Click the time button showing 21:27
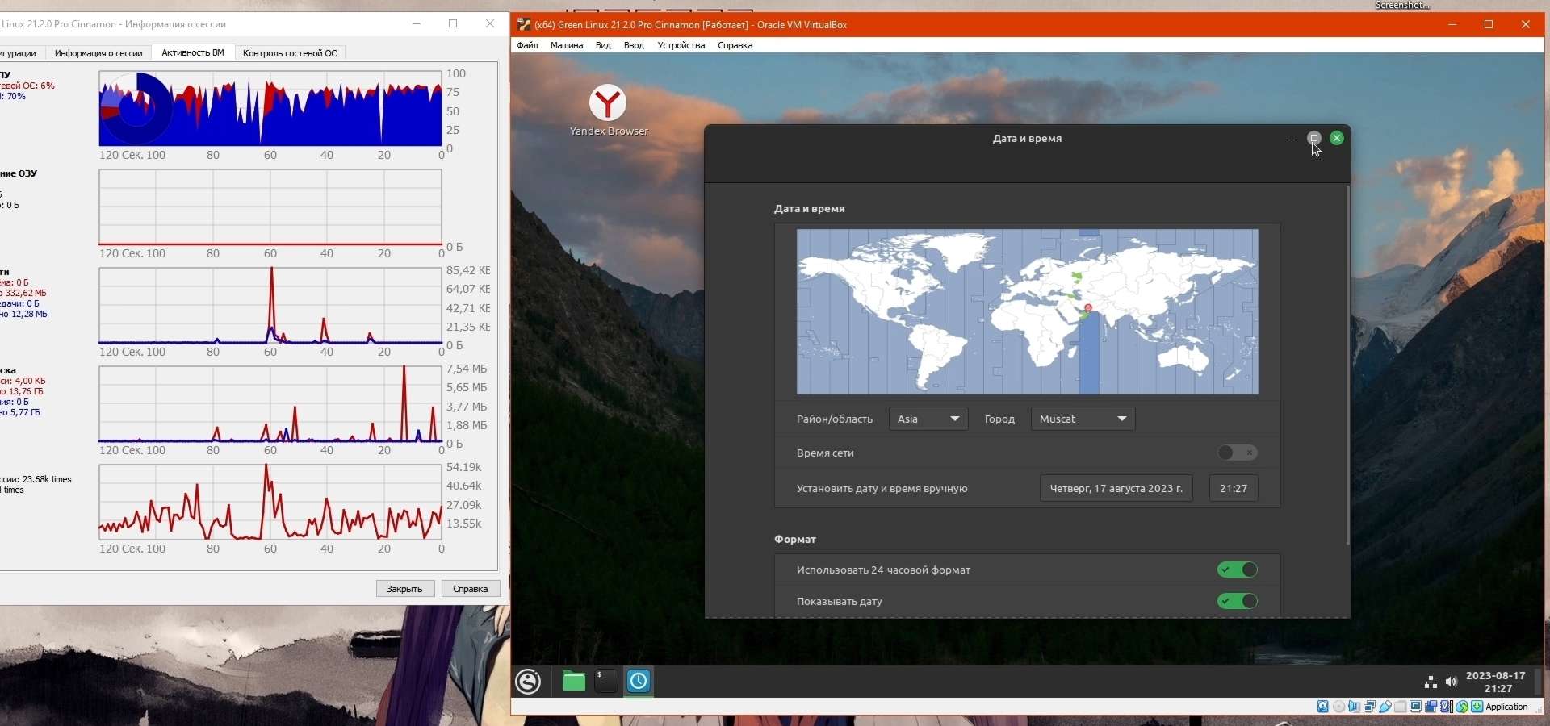The height and width of the screenshot is (726, 1550). point(1234,488)
